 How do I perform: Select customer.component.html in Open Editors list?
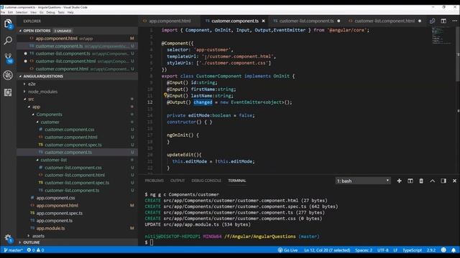click(78, 69)
